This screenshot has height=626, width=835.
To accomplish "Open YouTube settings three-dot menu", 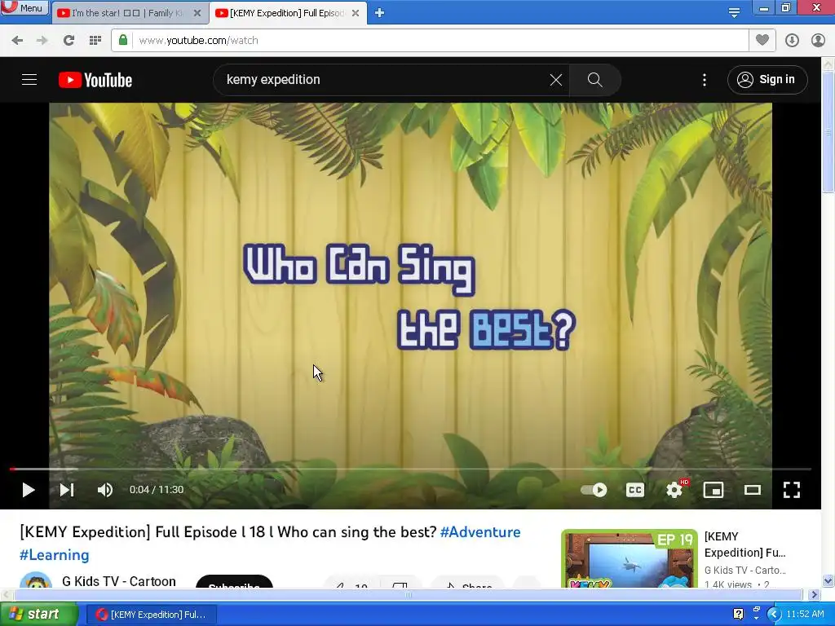I will click(x=705, y=80).
